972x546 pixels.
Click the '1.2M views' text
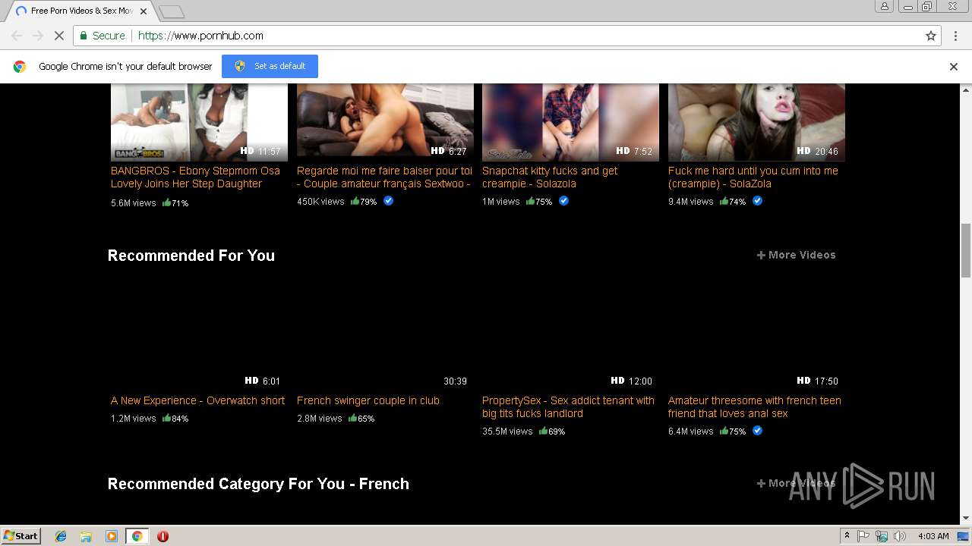(x=134, y=419)
